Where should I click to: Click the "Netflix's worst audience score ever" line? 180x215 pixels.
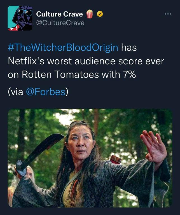coord(86,61)
